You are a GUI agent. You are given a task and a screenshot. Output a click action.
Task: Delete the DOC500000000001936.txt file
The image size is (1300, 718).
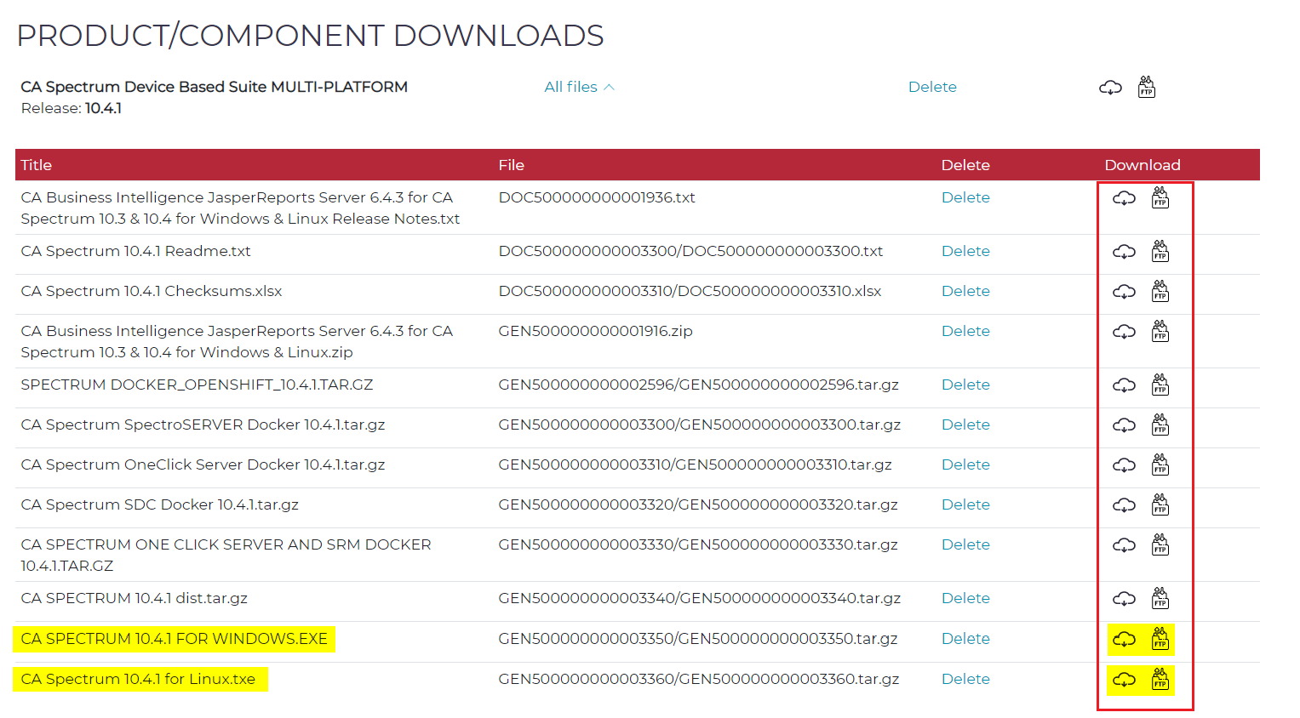[x=965, y=197]
